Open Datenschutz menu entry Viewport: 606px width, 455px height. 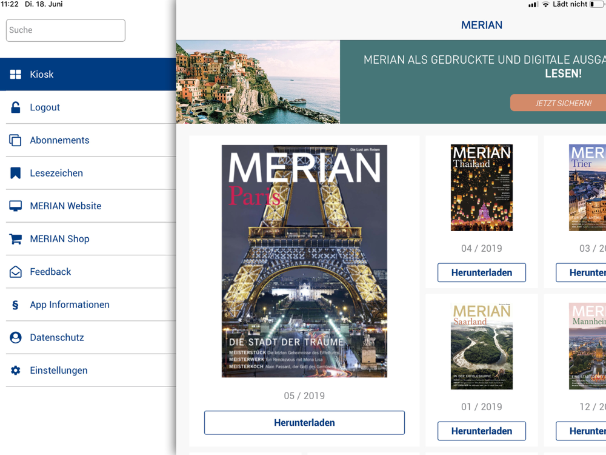[x=88, y=337]
